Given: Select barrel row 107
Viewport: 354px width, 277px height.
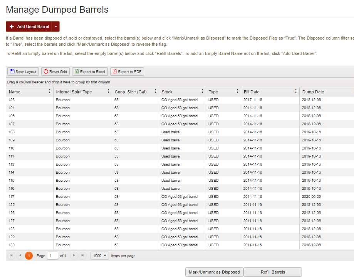Looking at the screenshot, I should pyautogui.click(x=180, y=124).
